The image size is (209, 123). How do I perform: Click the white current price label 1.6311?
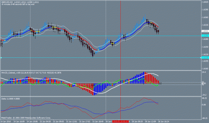point(205,31)
